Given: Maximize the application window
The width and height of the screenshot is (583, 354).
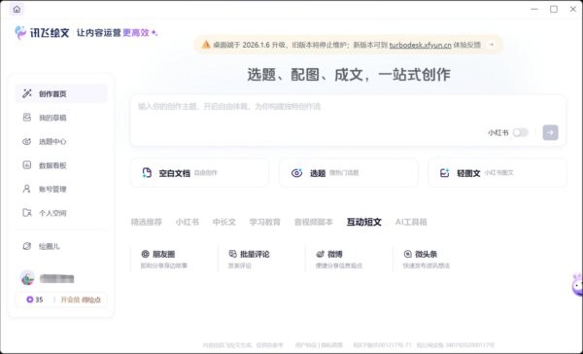Looking at the screenshot, I should click(x=554, y=9).
